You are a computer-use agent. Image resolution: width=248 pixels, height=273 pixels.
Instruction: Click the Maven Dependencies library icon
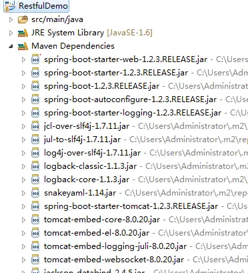tap(23, 46)
